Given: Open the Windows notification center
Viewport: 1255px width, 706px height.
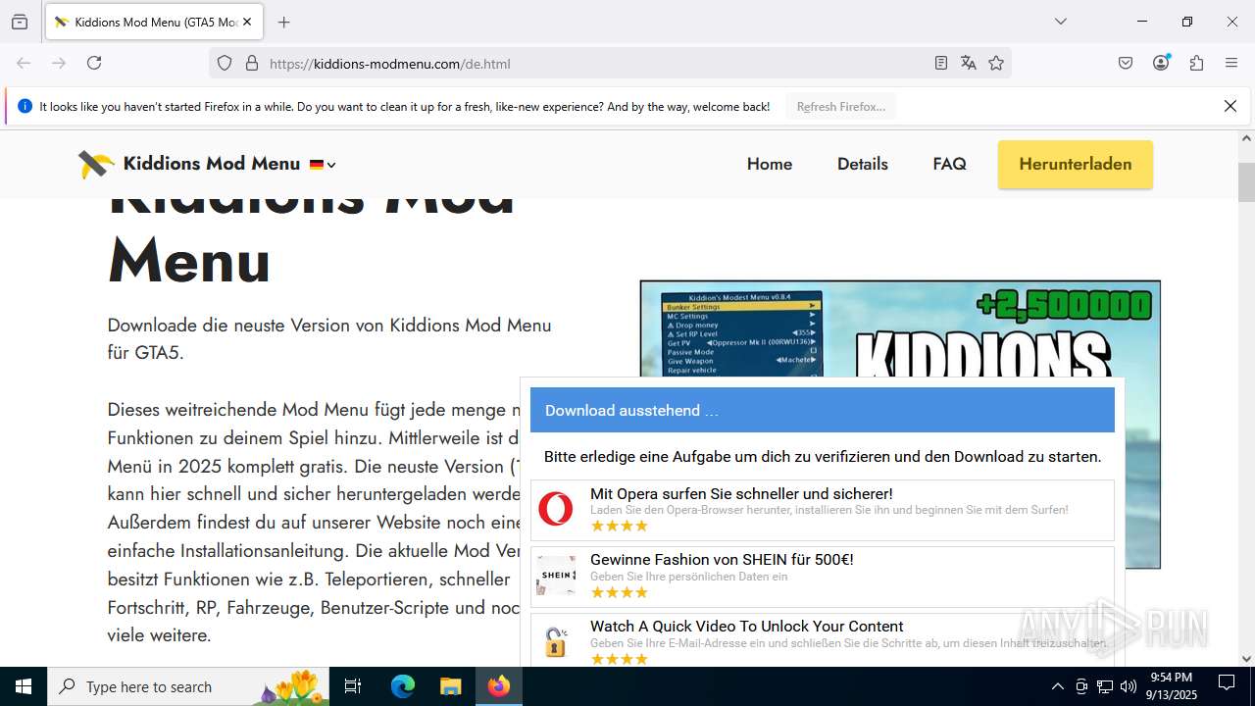Looking at the screenshot, I should 1227,686.
